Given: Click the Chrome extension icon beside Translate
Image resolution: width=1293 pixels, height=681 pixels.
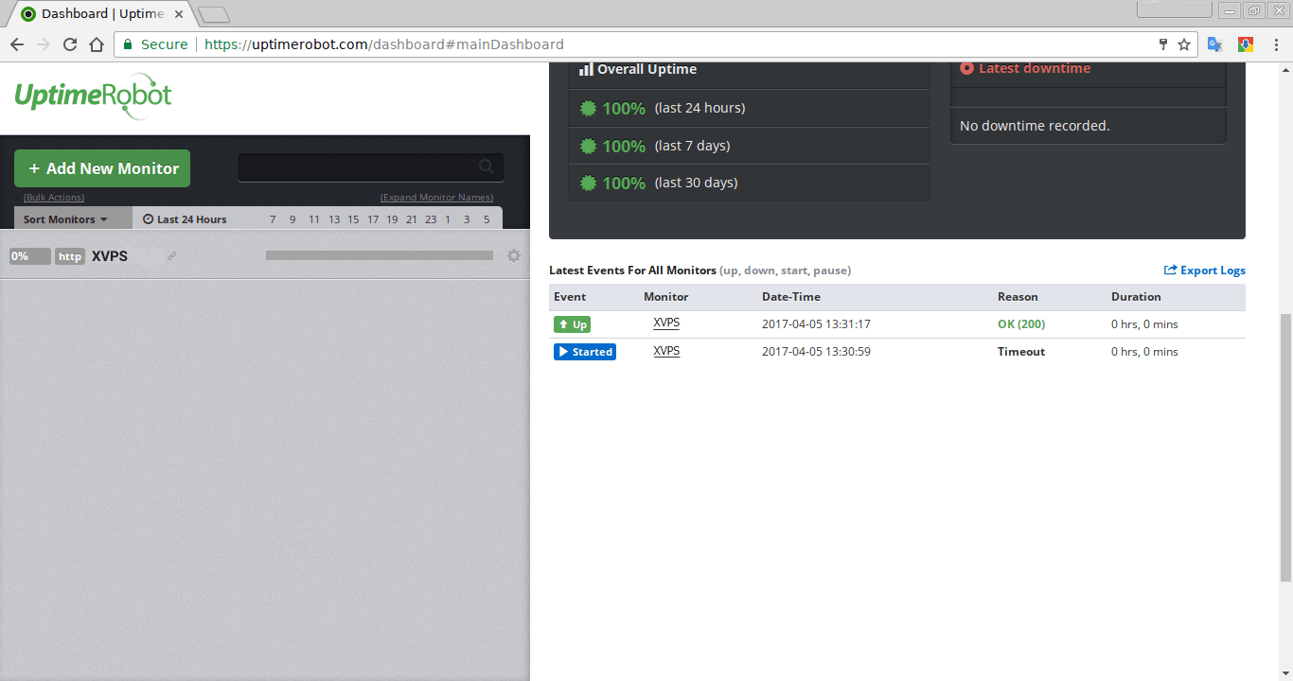Looking at the screenshot, I should [x=1246, y=44].
